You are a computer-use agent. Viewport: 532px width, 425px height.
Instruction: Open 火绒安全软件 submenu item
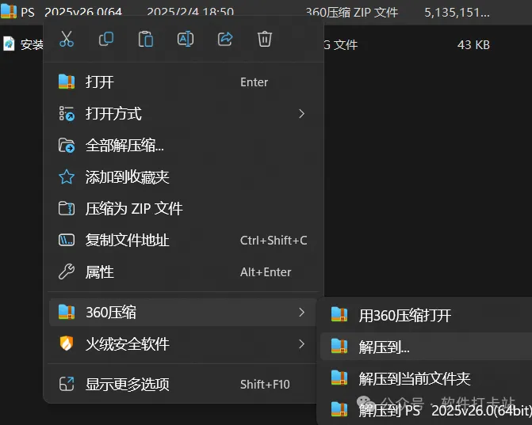tap(183, 344)
